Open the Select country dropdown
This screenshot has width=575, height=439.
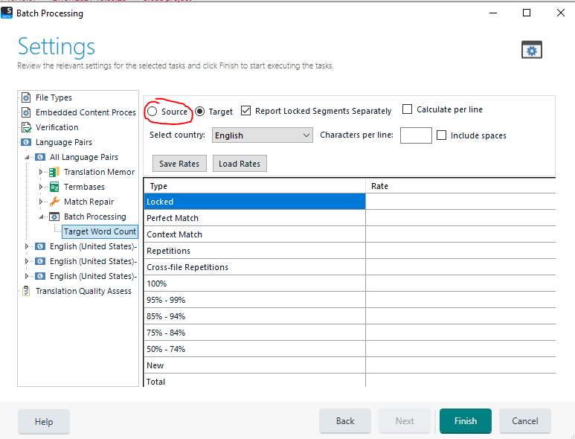coord(263,135)
